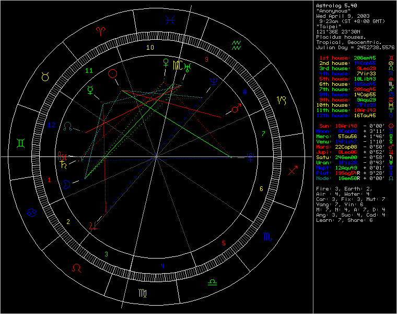Select the red Sun glyph inside the chart
The height and width of the screenshot is (314, 397).
(x=112, y=74)
